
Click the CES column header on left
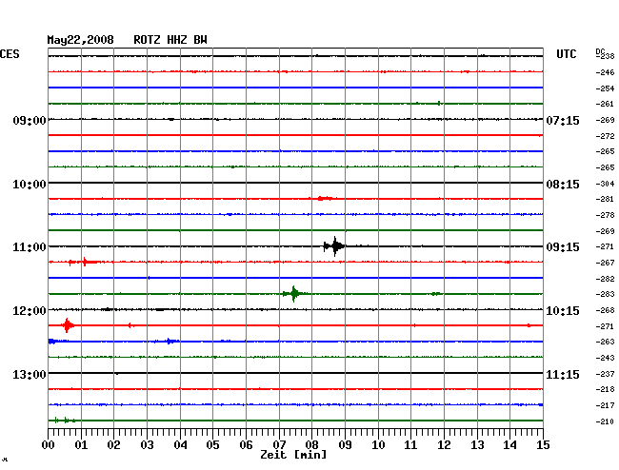tap(10, 54)
